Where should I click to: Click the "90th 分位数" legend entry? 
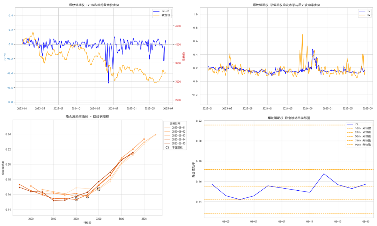pyautogui.click(x=359, y=144)
